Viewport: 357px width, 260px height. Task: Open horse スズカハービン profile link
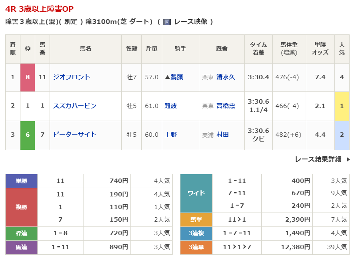[x=74, y=106]
